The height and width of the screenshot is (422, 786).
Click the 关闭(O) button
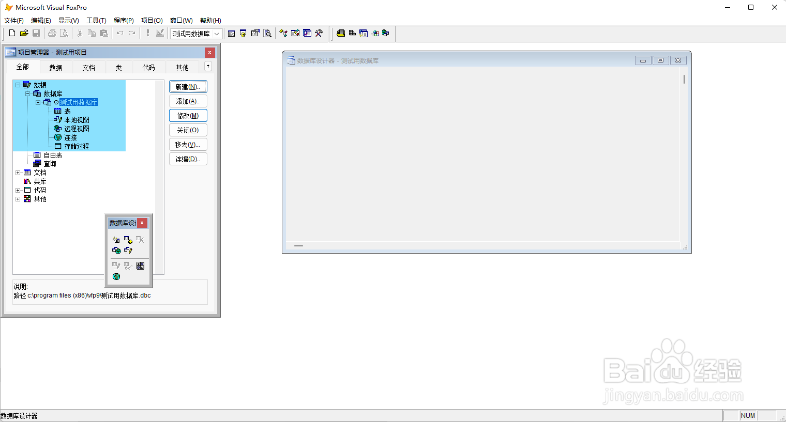[188, 130]
